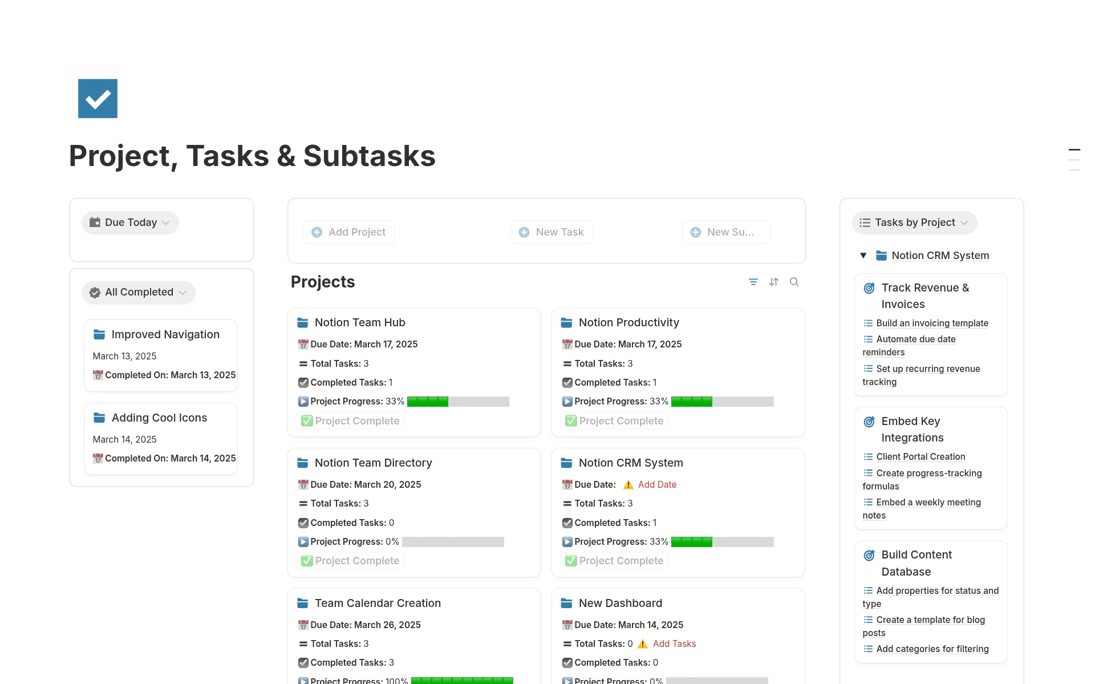
Task: Click target icon beside Track Revenue & Invoices
Action: coord(869,289)
